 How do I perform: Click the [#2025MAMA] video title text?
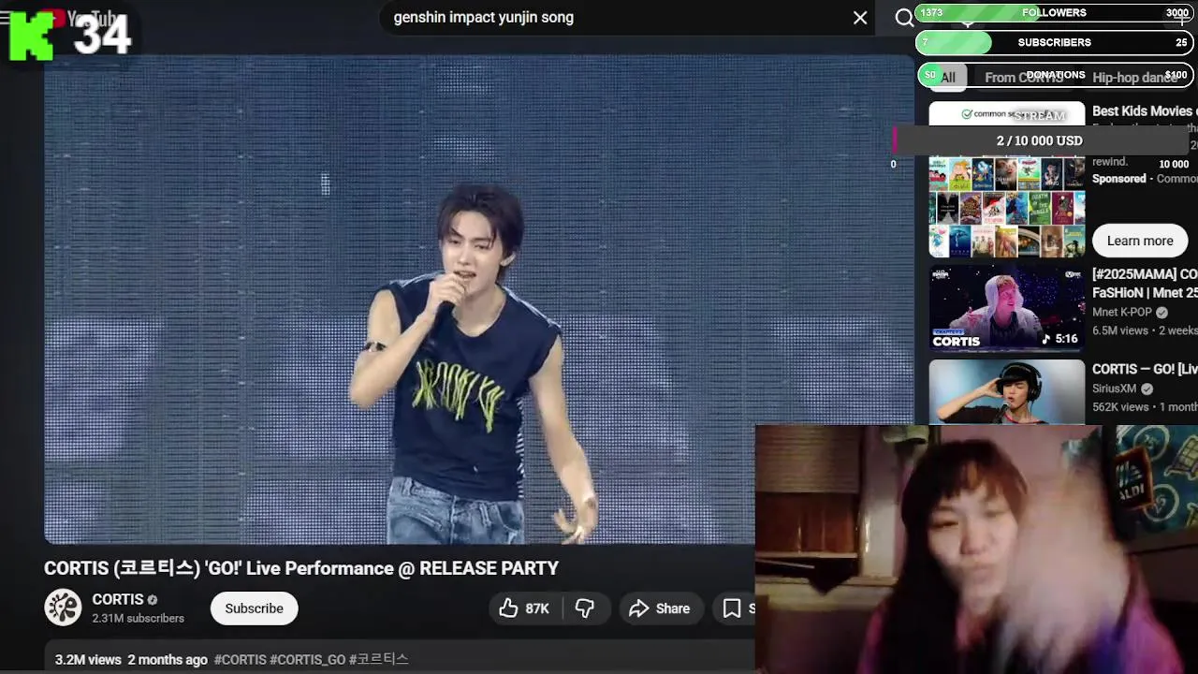pos(1145,284)
